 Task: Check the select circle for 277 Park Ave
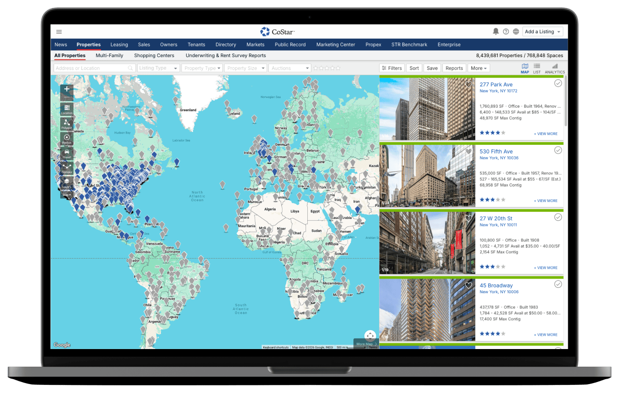pos(558,83)
